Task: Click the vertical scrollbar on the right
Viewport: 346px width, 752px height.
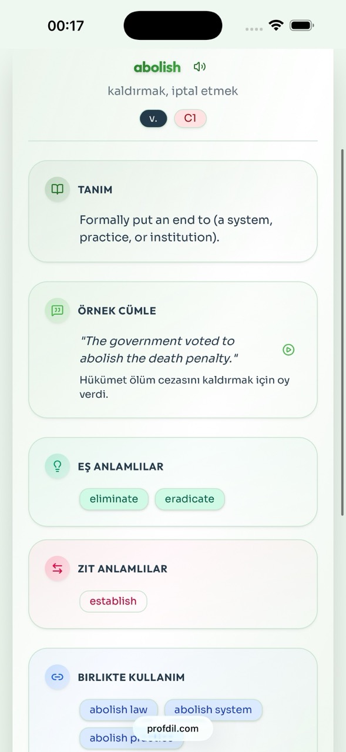Action: pos(342,332)
